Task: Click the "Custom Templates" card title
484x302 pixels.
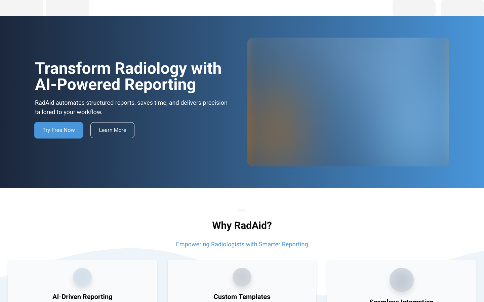Action: pyautogui.click(x=242, y=297)
